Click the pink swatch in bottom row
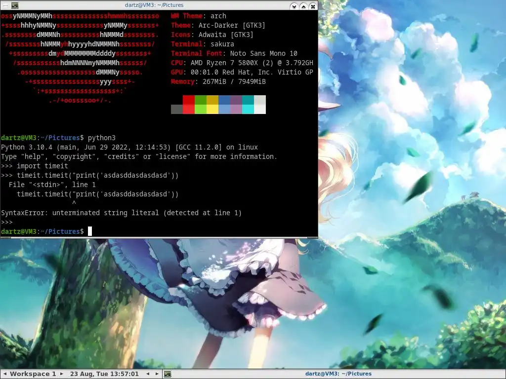Viewport: 506px width, 379px height. pos(236,109)
